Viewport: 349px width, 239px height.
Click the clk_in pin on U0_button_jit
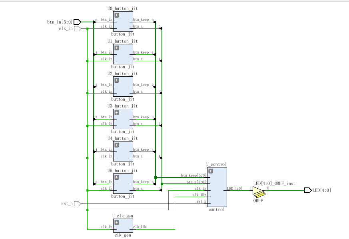(x=106, y=26)
